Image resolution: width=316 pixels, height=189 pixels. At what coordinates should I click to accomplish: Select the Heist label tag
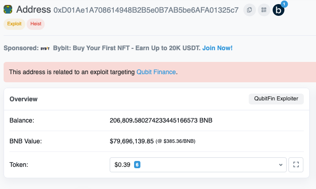tap(36, 24)
